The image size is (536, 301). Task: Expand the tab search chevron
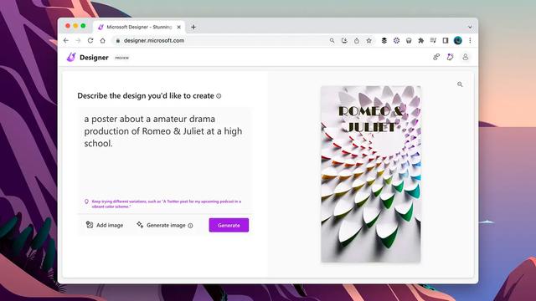[470, 27]
